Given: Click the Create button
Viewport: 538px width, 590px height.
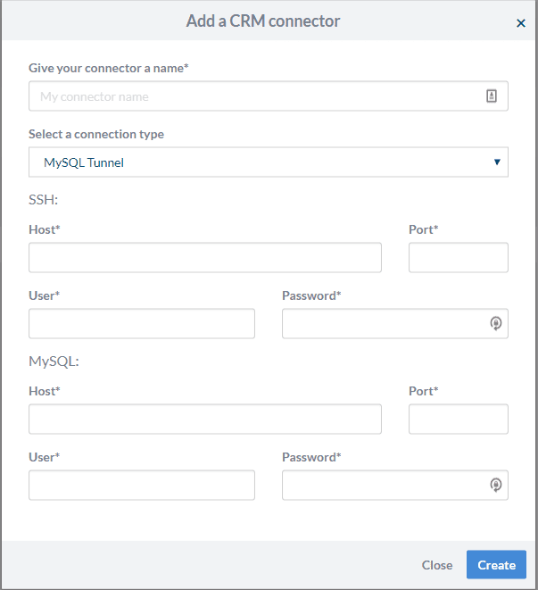Looking at the screenshot, I should pos(496,564).
